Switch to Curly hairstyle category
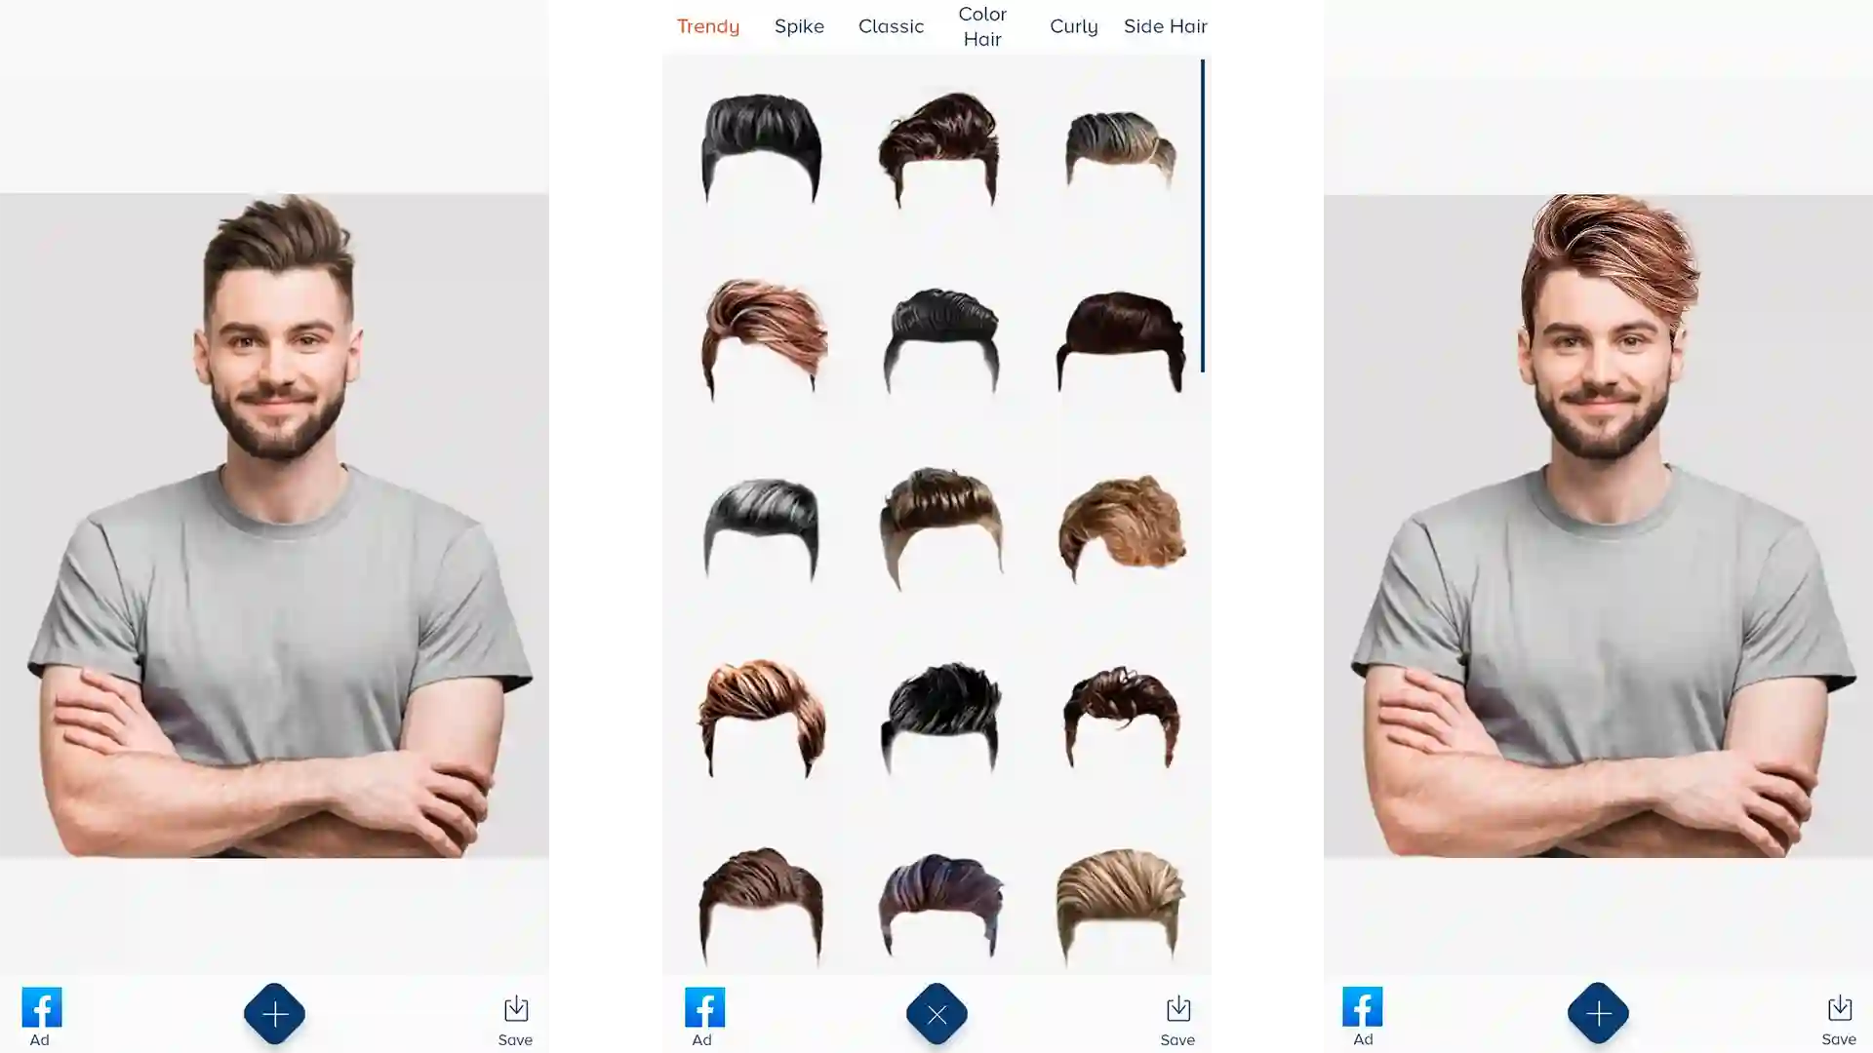This screenshot has height=1053, width=1873. [1073, 25]
